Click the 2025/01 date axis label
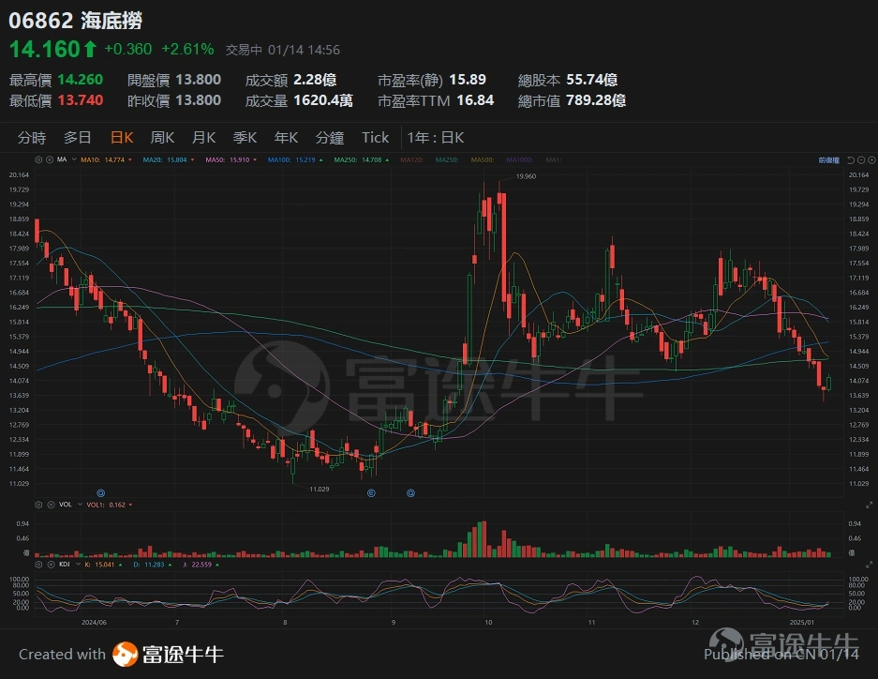The image size is (878, 679). pyautogui.click(x=802, y=623)
